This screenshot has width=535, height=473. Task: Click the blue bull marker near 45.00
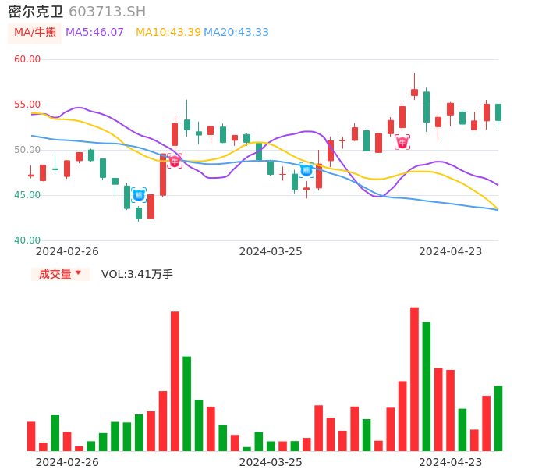point(139,195)
